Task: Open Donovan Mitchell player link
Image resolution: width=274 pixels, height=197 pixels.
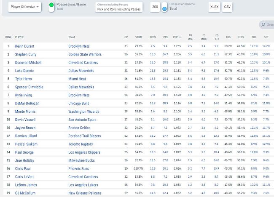Action: 28,62
